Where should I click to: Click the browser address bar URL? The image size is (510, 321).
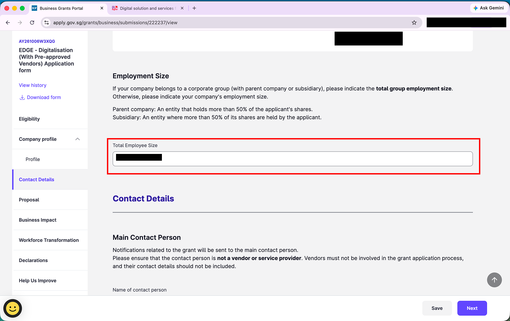[x=115, y=23]
